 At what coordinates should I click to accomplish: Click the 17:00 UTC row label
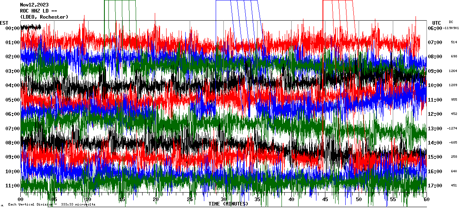[435, 186]
